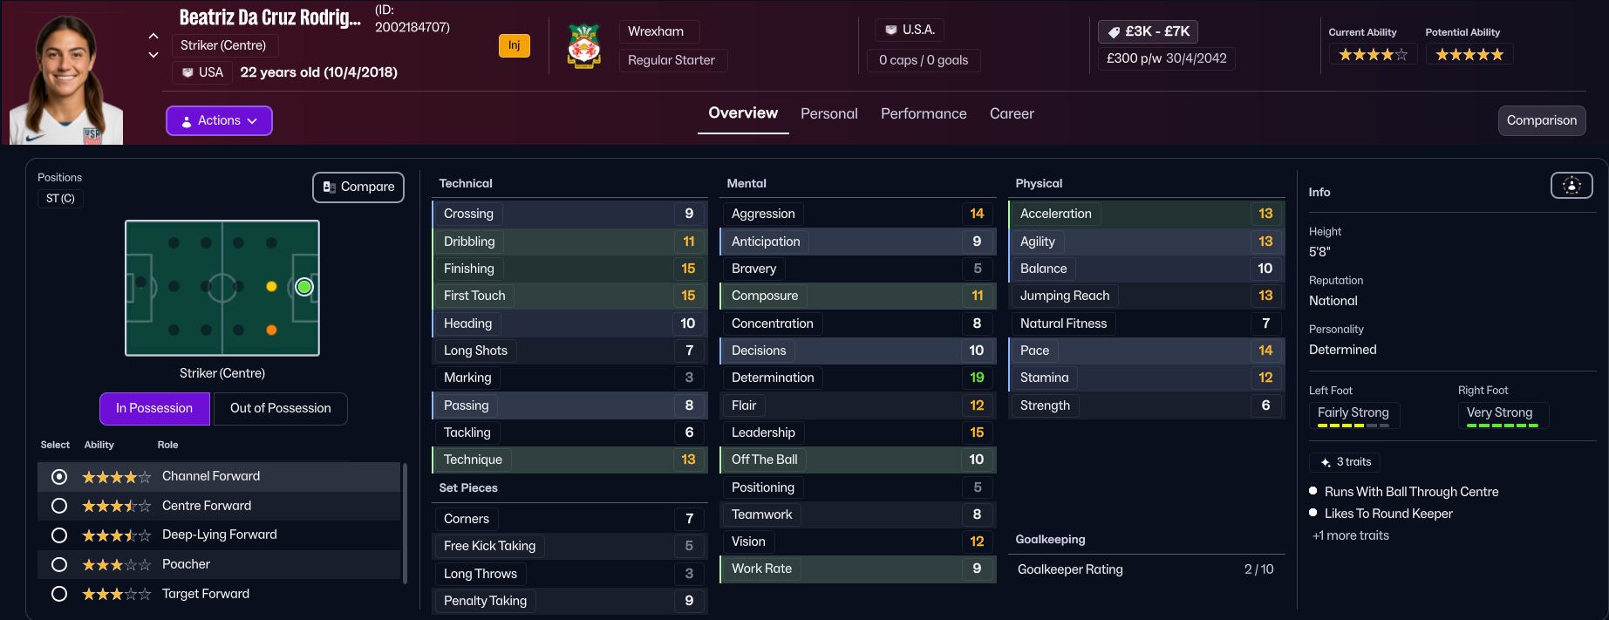
Task: Click the U.S.A. national team flag icon
Action: 890,31
